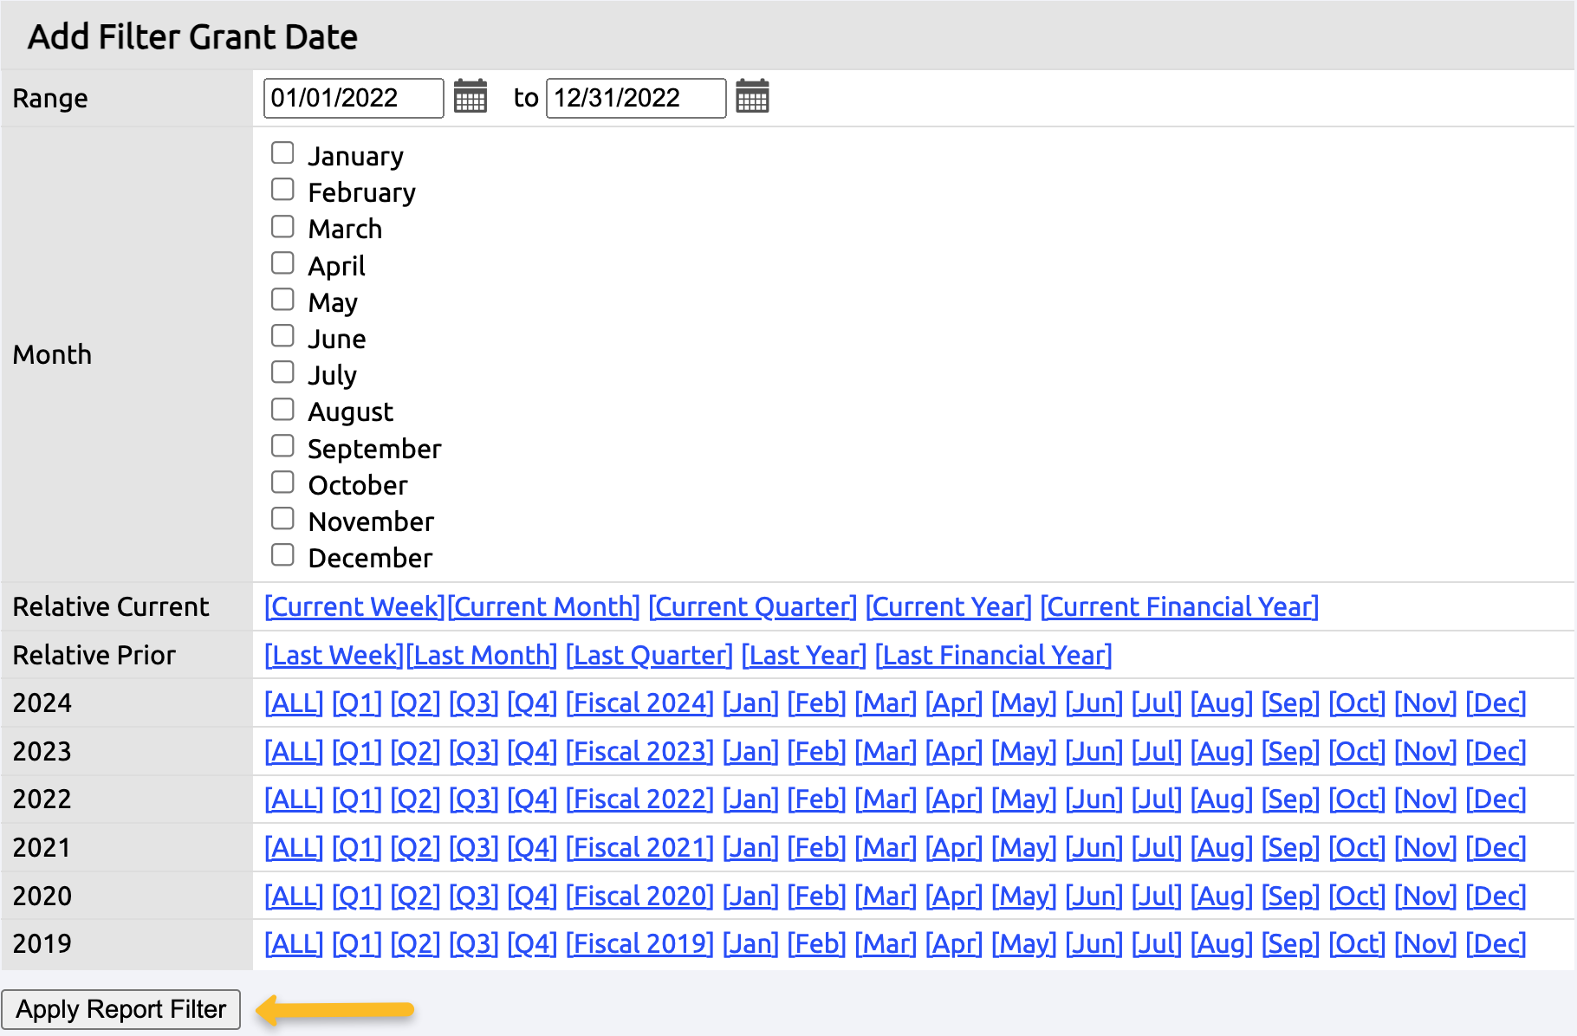
Task: Open the start date calendar picker
Action: (471, 96)
